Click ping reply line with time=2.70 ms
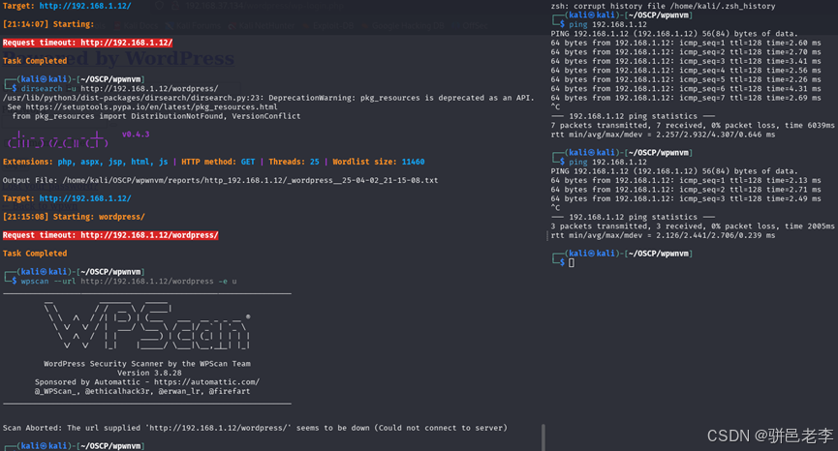 click(686, 51)
